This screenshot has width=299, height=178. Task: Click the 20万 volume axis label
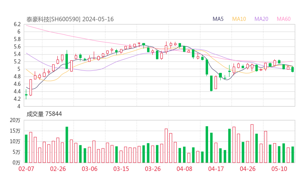click(15, 120)
